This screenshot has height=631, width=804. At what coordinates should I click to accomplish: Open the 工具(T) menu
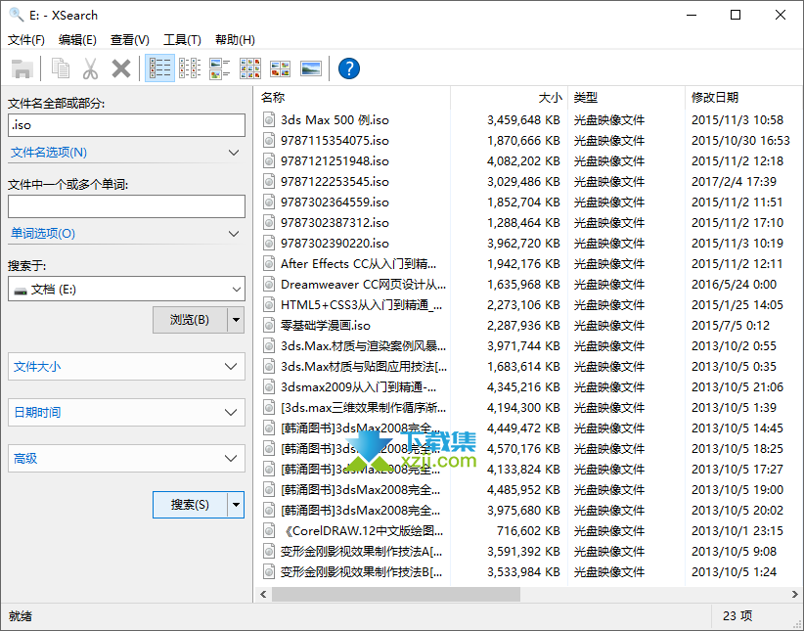tap(181, 40)
